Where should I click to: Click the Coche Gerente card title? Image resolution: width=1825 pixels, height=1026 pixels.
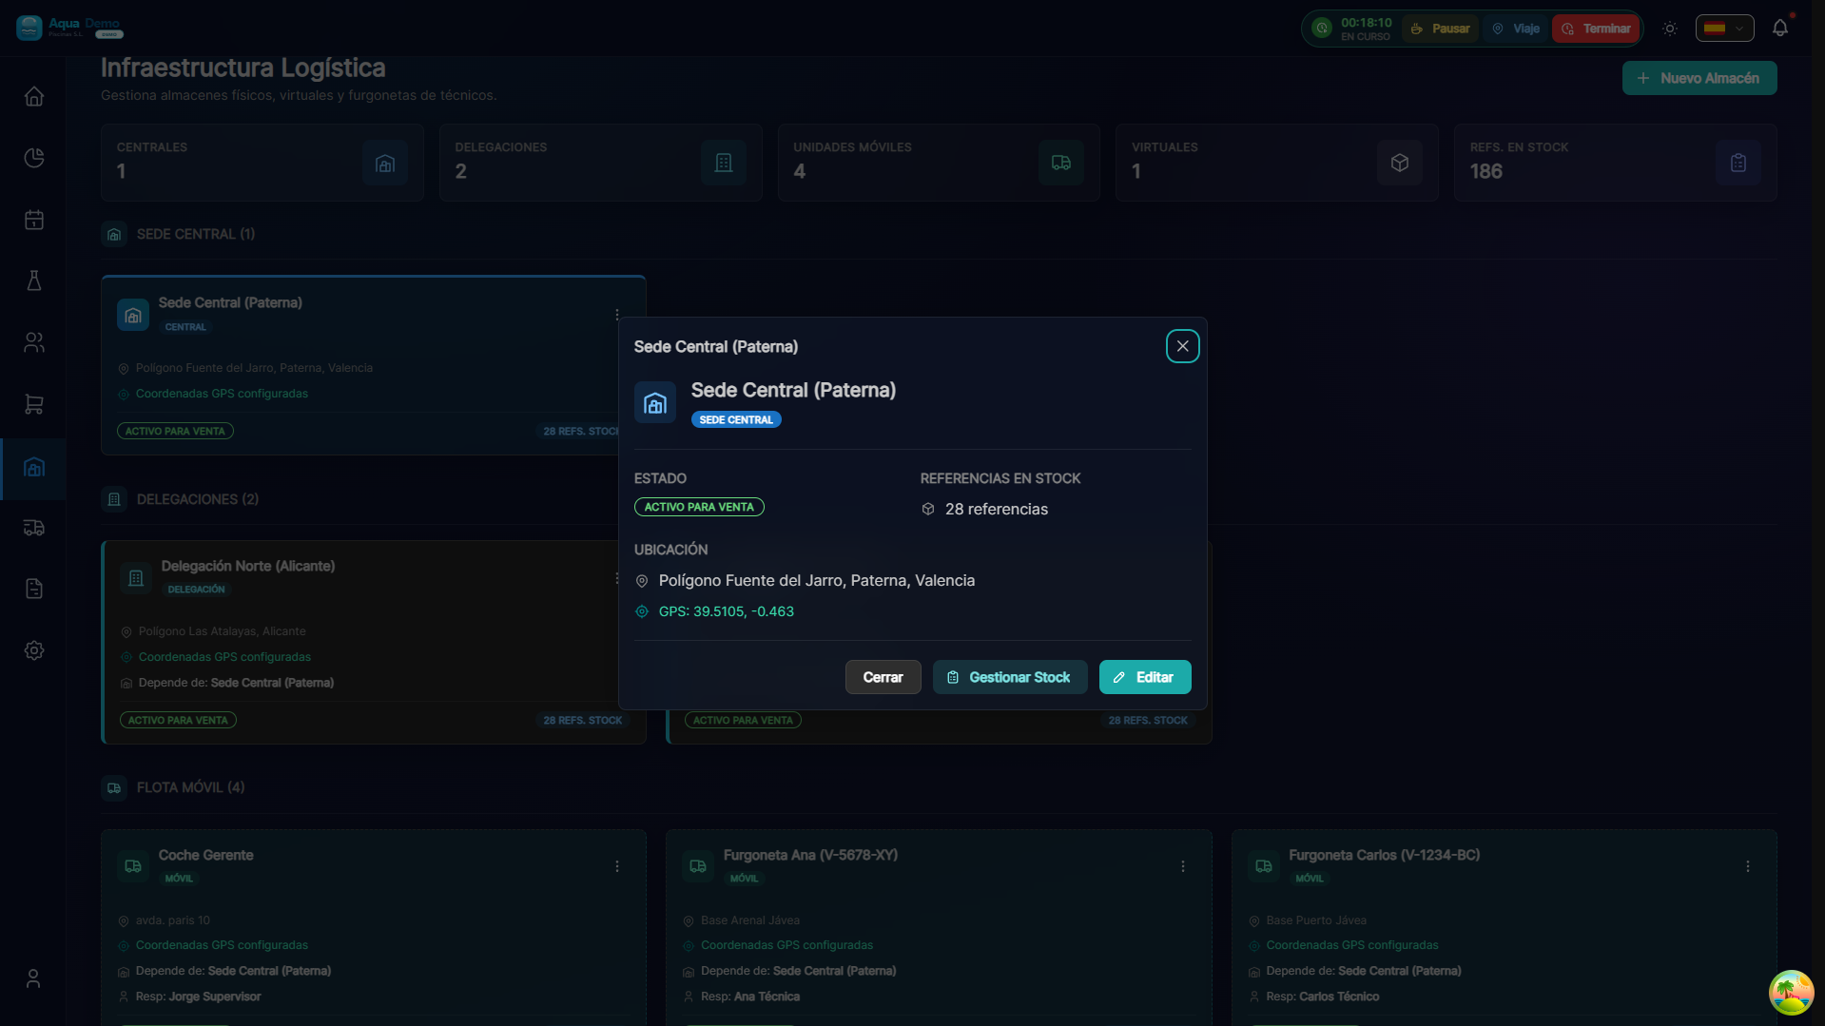click(x=205, y=855)
